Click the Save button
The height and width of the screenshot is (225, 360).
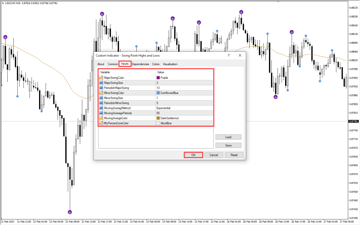click(229, 145)
